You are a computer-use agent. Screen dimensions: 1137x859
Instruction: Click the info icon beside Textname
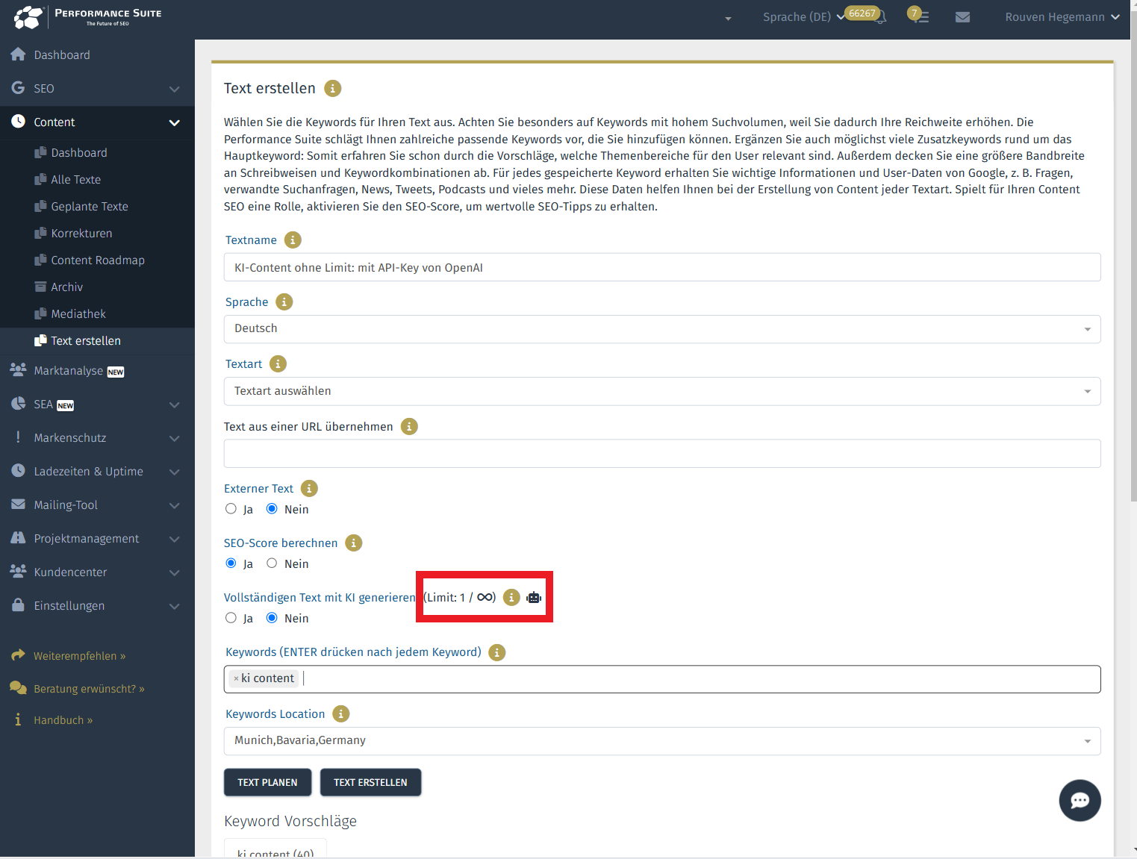pyautogui.click(x=293, y=240)
